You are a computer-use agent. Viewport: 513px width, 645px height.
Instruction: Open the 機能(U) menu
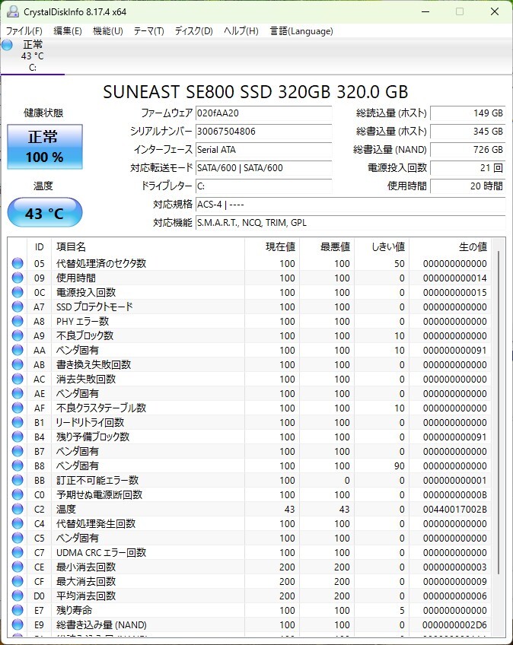click(108, 31)
